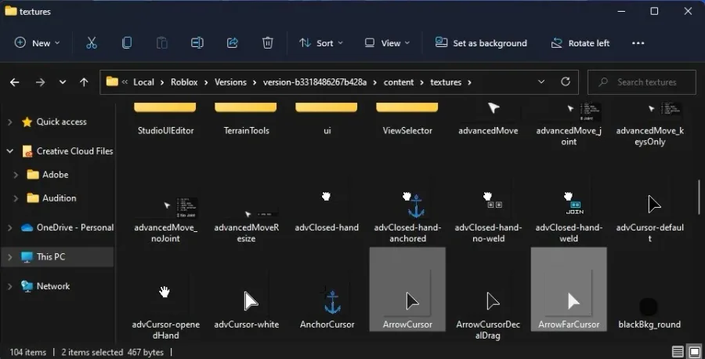Open the See more three-dots menu
This screenshot has width=705, height=359.
pyautogui.click(x=638, y=43)
